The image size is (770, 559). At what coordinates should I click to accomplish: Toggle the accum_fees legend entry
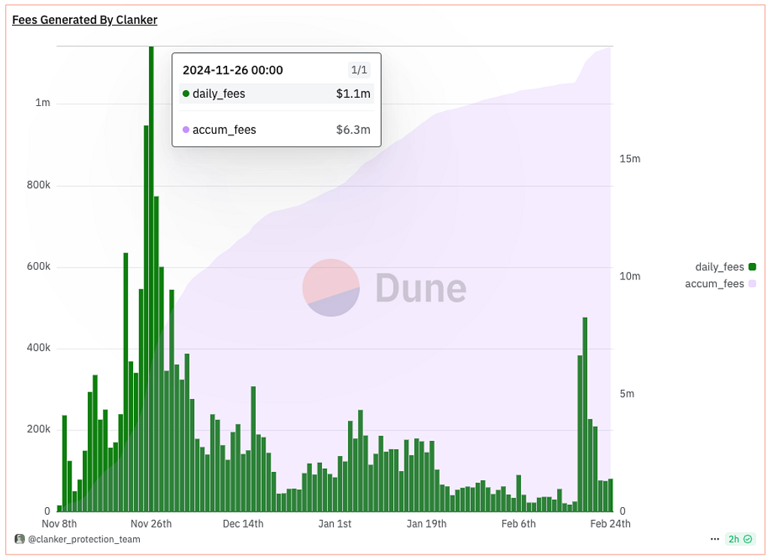pos(720,284)
